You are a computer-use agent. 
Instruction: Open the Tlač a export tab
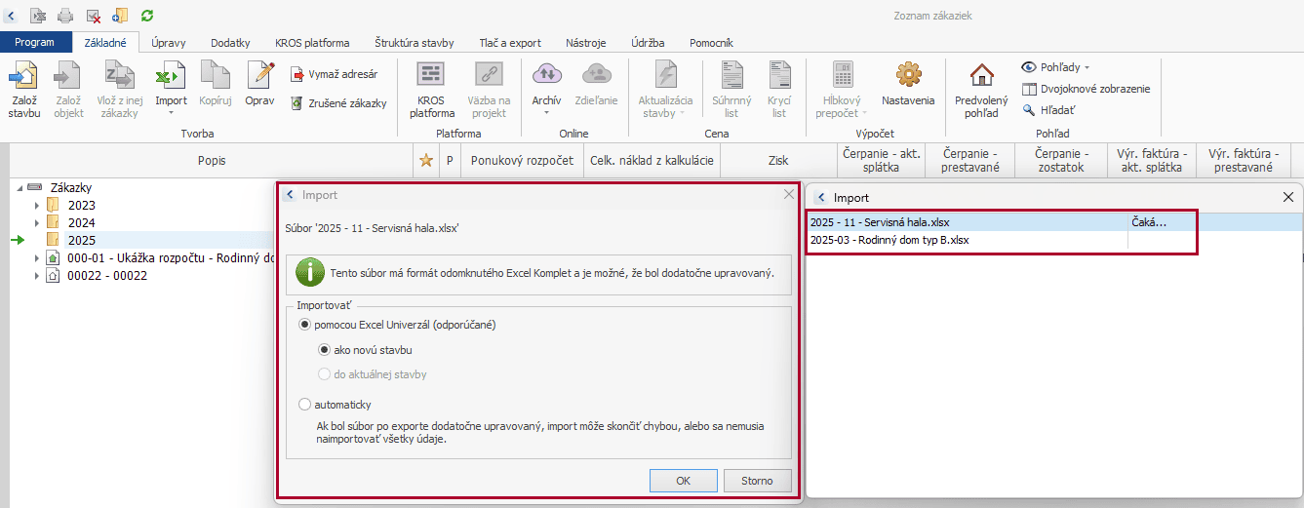point(509,43)
